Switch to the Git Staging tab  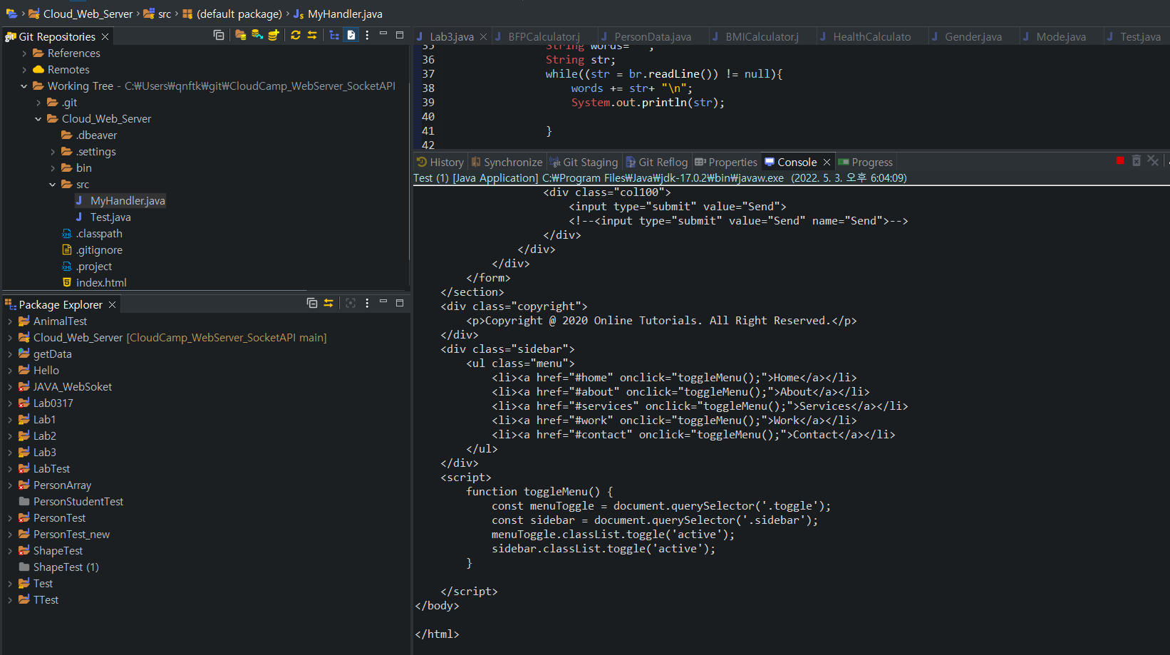click(584, 162)
